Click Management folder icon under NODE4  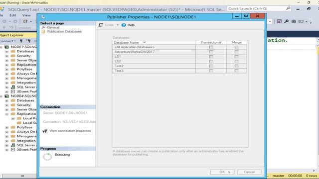click(13, 136)
